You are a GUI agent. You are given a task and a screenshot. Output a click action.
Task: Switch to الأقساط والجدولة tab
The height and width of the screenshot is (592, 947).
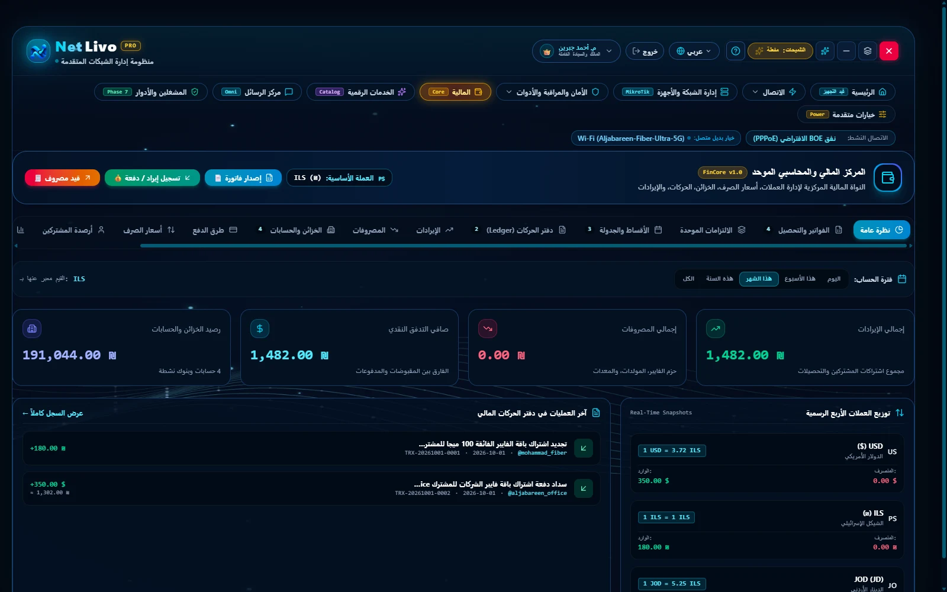624,230
